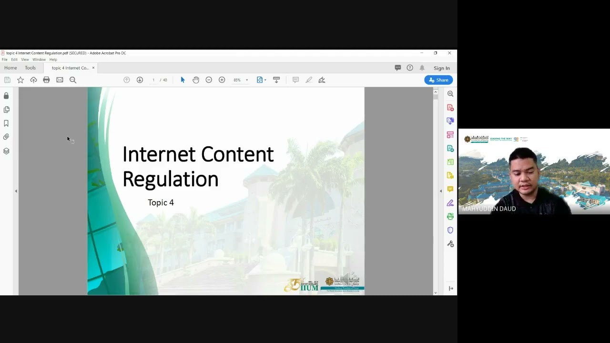The image size is (610, 343).
Task: Open the View menu
Action: click(25, 60)
